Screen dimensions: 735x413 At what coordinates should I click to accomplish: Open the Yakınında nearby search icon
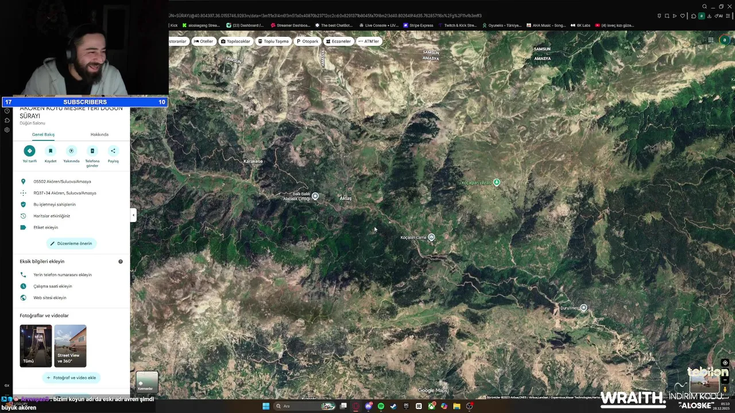click(71, 151)
